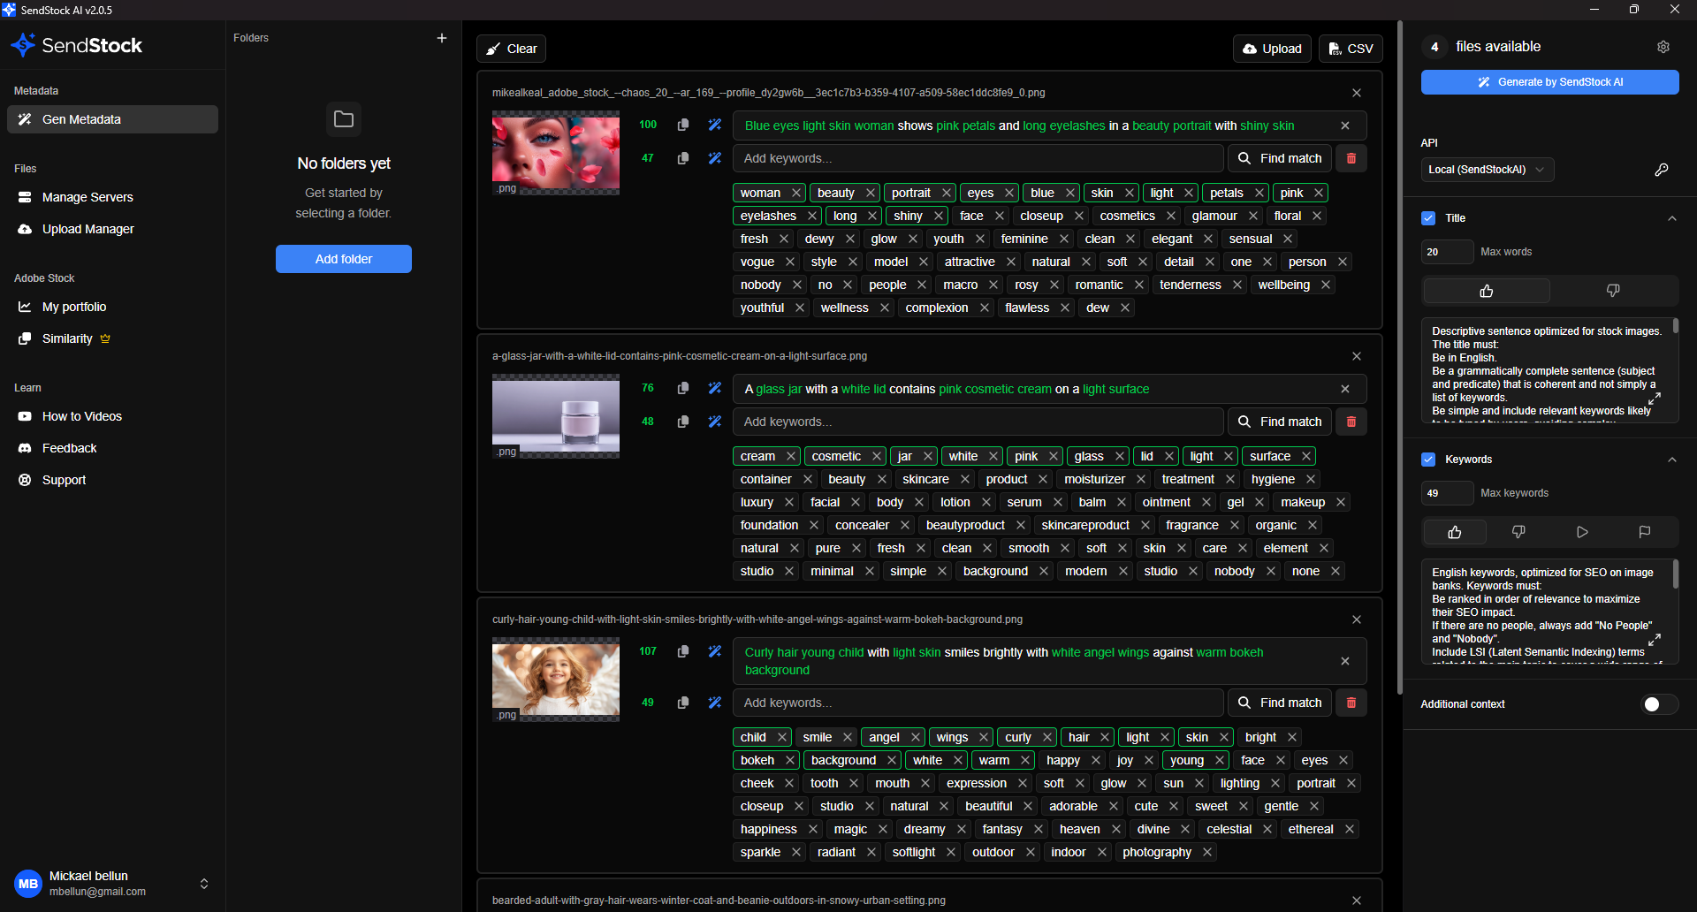Enable the Additional context toggle
The width and height of the screenshot is (1697, 912).
pos(1658,704)
